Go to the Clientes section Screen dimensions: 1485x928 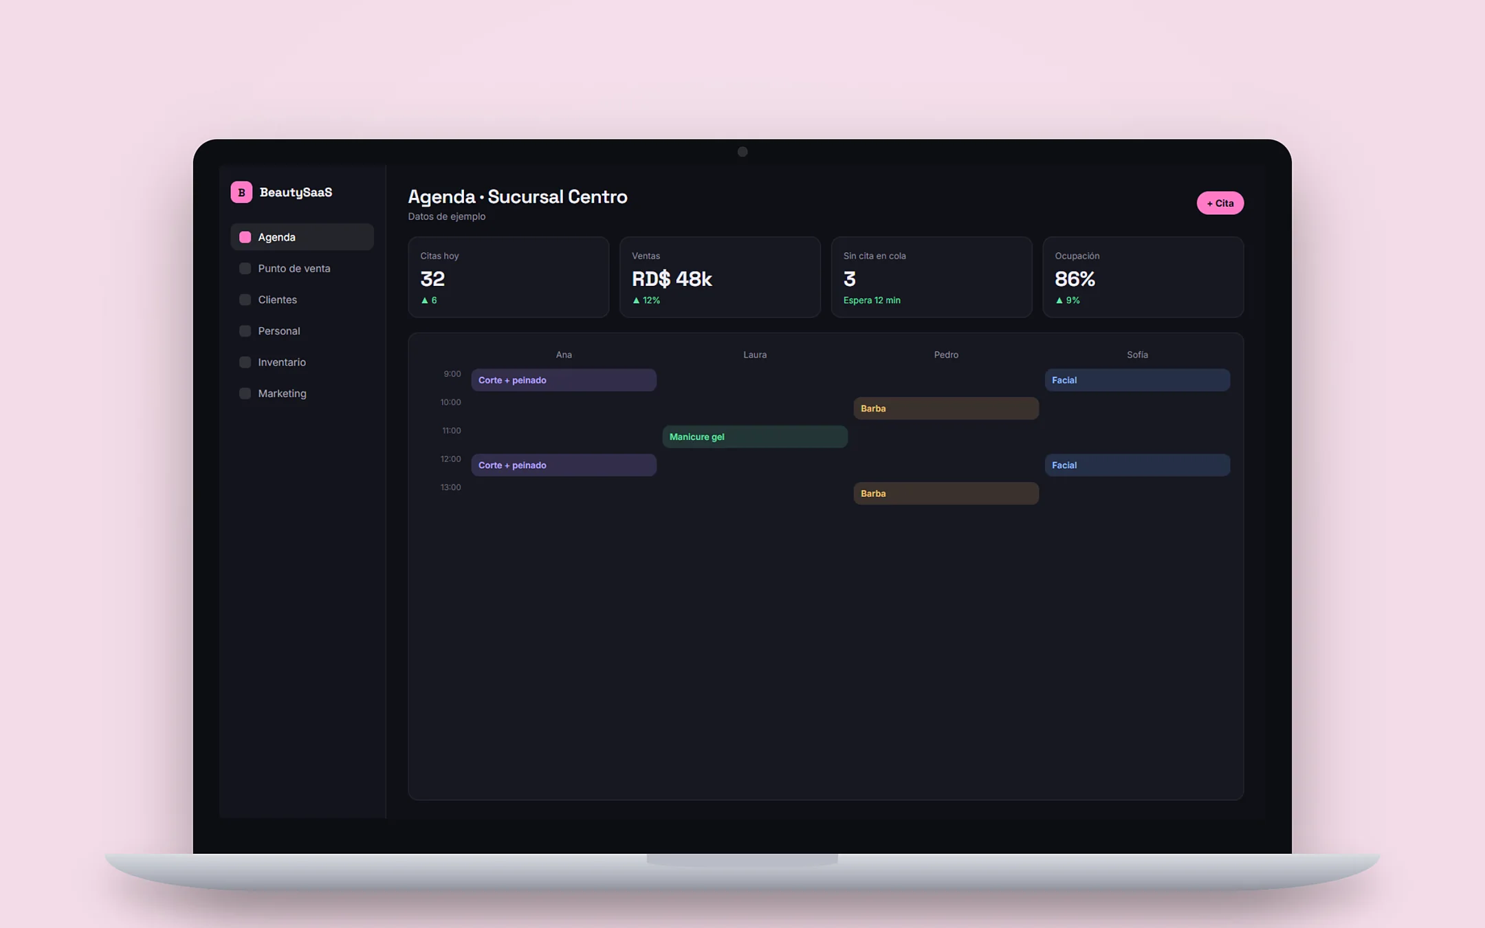click(x=302, y=300)
